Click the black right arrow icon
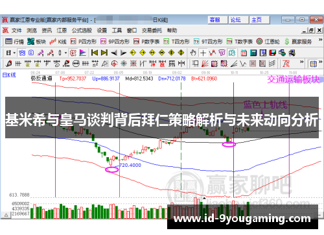Viewport: 324px width, 235px height. pos(123,53)
